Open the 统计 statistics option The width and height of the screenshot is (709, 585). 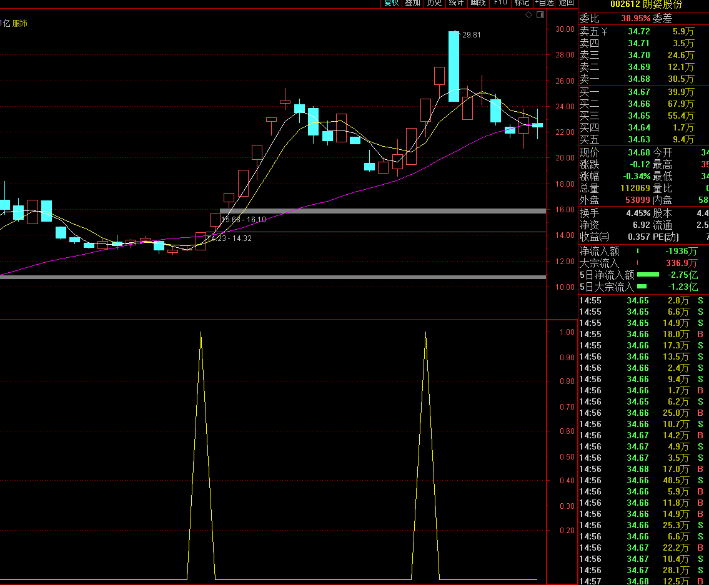point(456,2)
